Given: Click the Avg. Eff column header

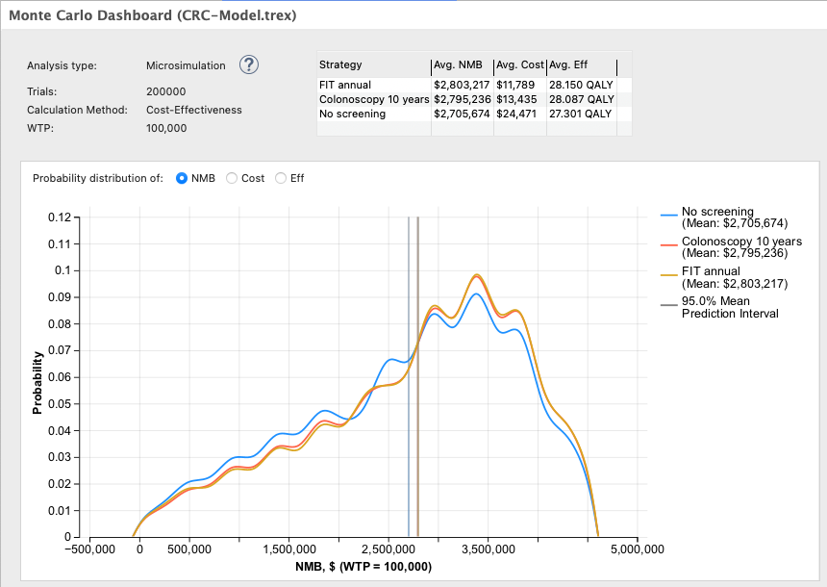Looking at the screenshot, I should tap(582, 64).
